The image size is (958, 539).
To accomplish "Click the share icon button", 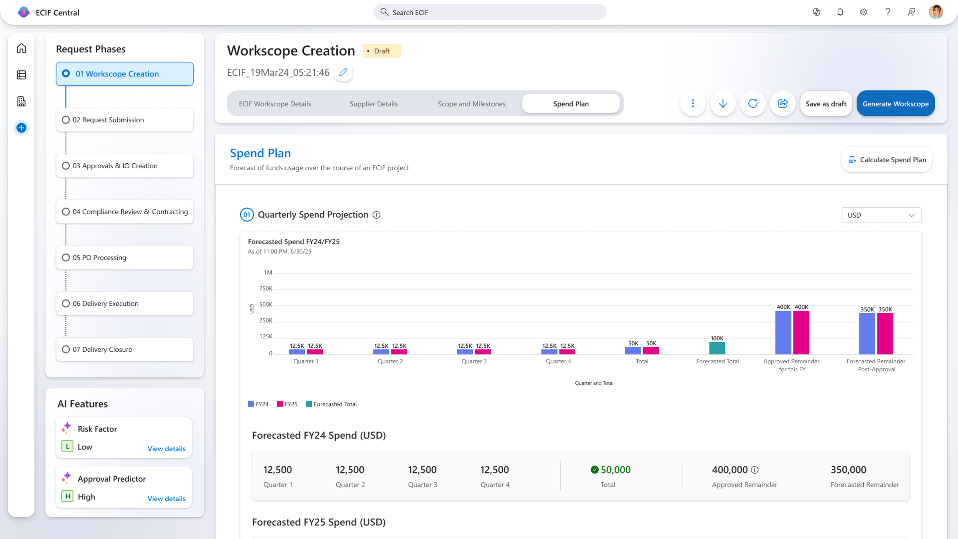I will (782, 103).
